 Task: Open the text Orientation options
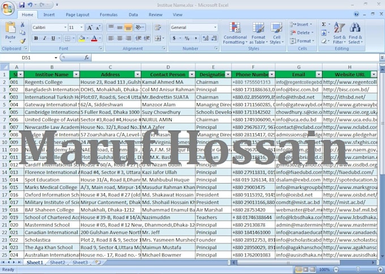coord(139,27)
